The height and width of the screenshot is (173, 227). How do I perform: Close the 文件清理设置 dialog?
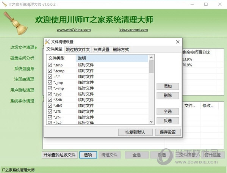178,42
